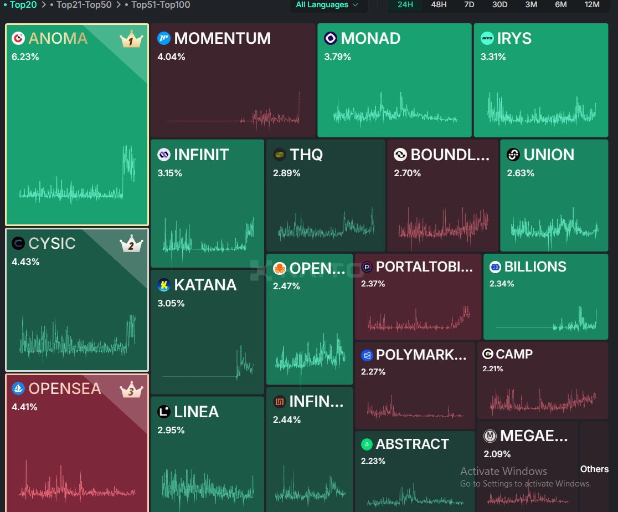Click the ANOMA 6.23% value
The height and width of the screenshot is (512, 618).
[x=25, y=57]
